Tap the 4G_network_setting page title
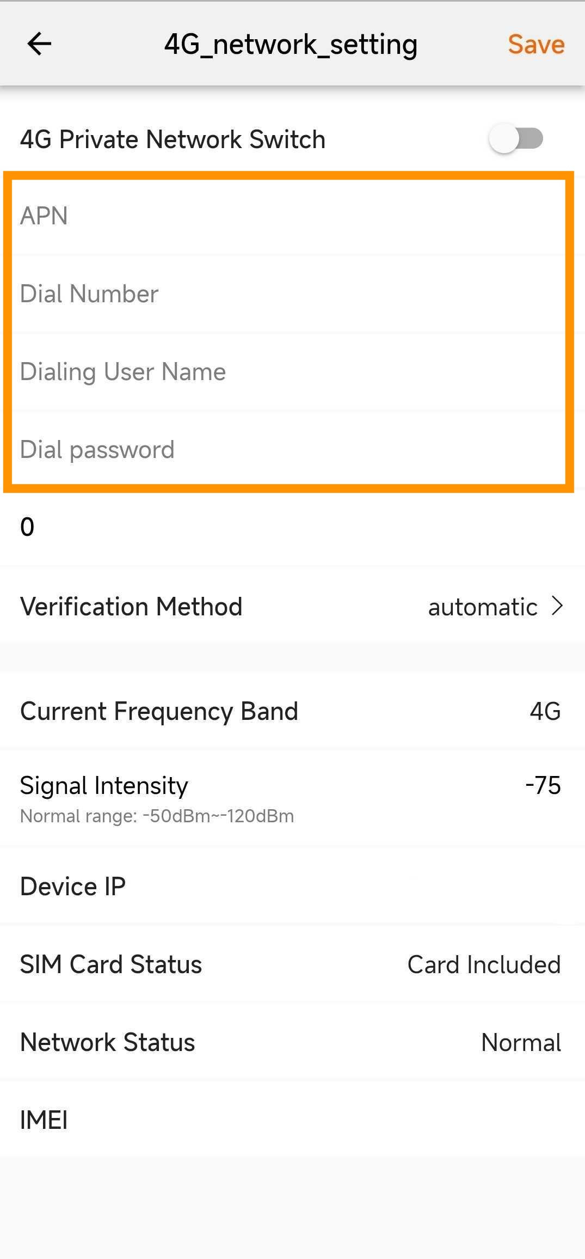This screenshot has height=1259, width=585. (x=291, y=44)
